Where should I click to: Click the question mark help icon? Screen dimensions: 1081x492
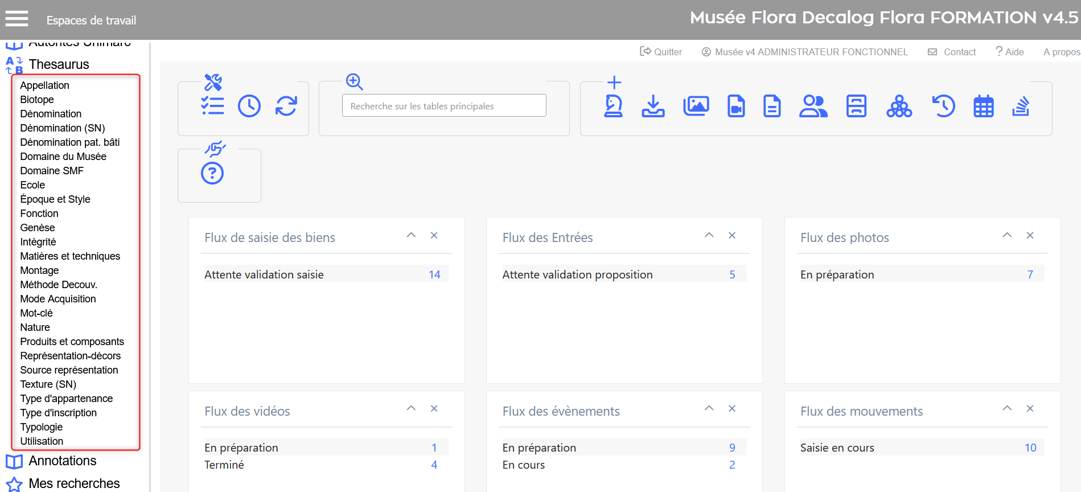[212, 173]
